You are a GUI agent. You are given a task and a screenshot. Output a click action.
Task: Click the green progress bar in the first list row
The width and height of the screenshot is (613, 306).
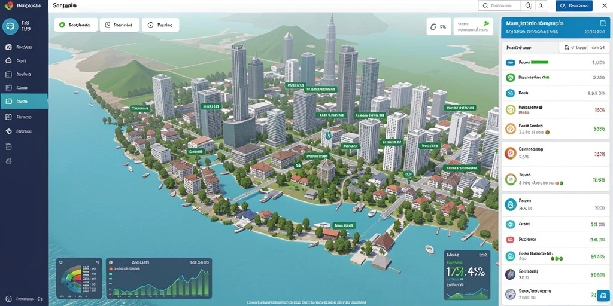point(539,62)
